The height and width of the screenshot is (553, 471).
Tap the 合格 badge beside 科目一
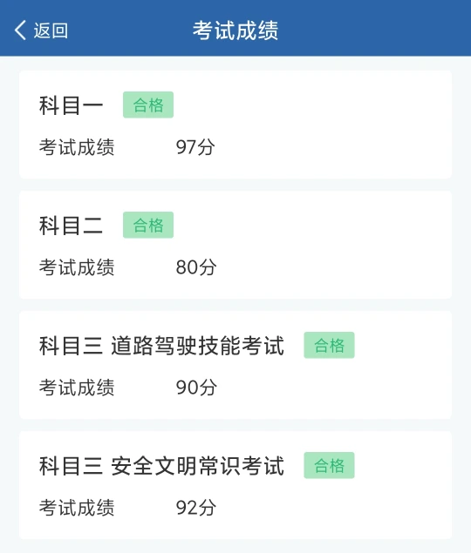(x=148, y=105)
